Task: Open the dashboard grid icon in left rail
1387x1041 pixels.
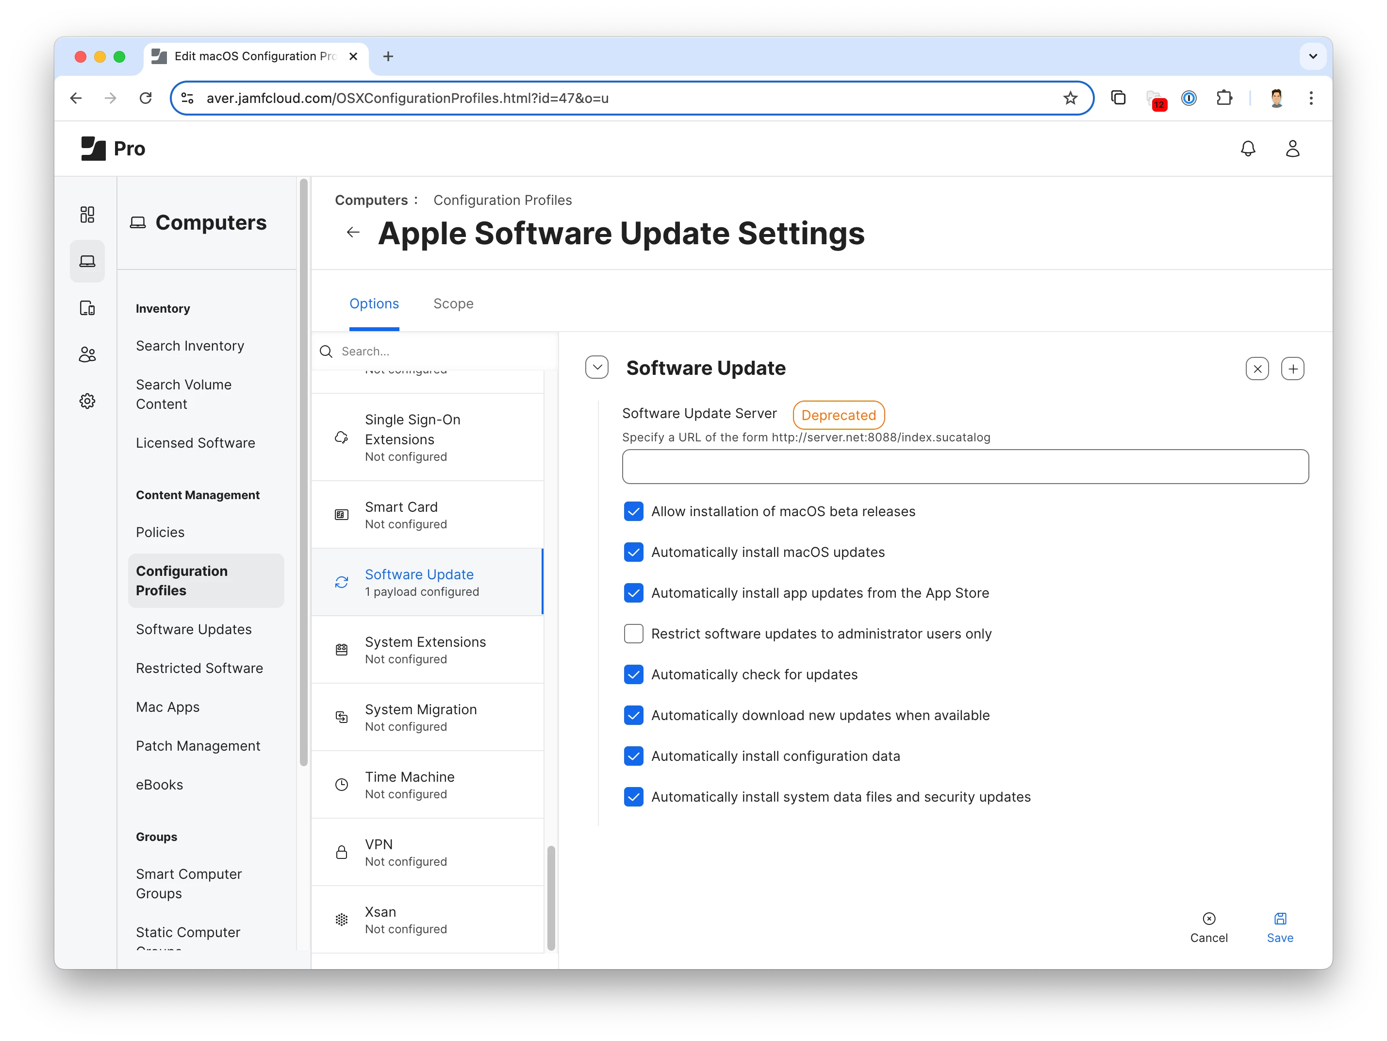Action: click(87, 215)
